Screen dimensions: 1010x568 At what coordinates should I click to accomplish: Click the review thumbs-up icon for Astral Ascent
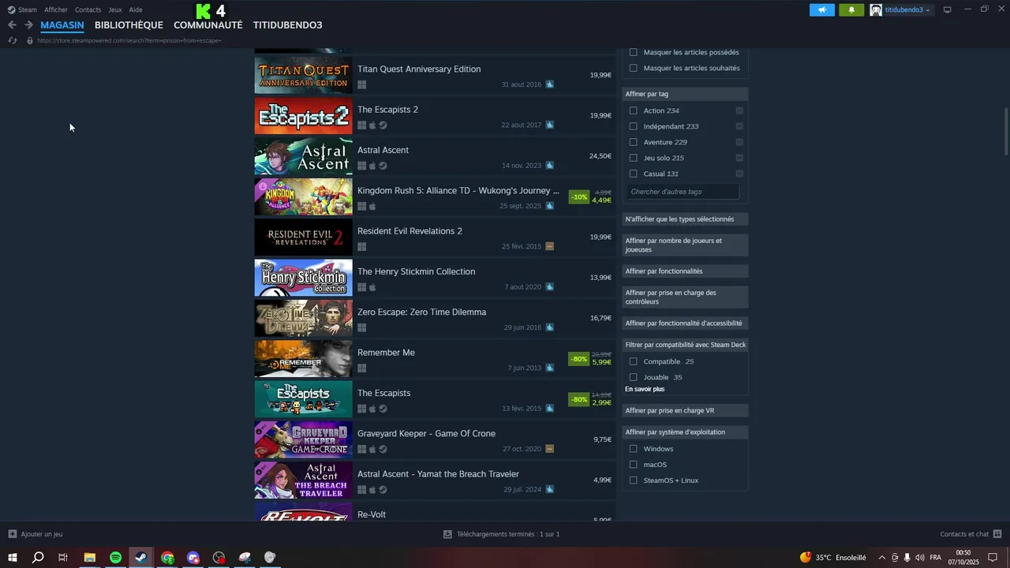click(549, 166)
